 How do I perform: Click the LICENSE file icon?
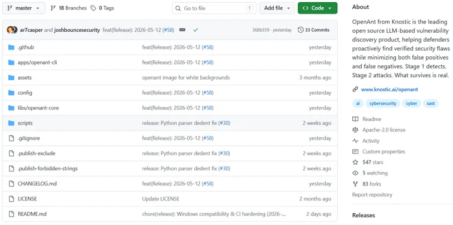11,199
